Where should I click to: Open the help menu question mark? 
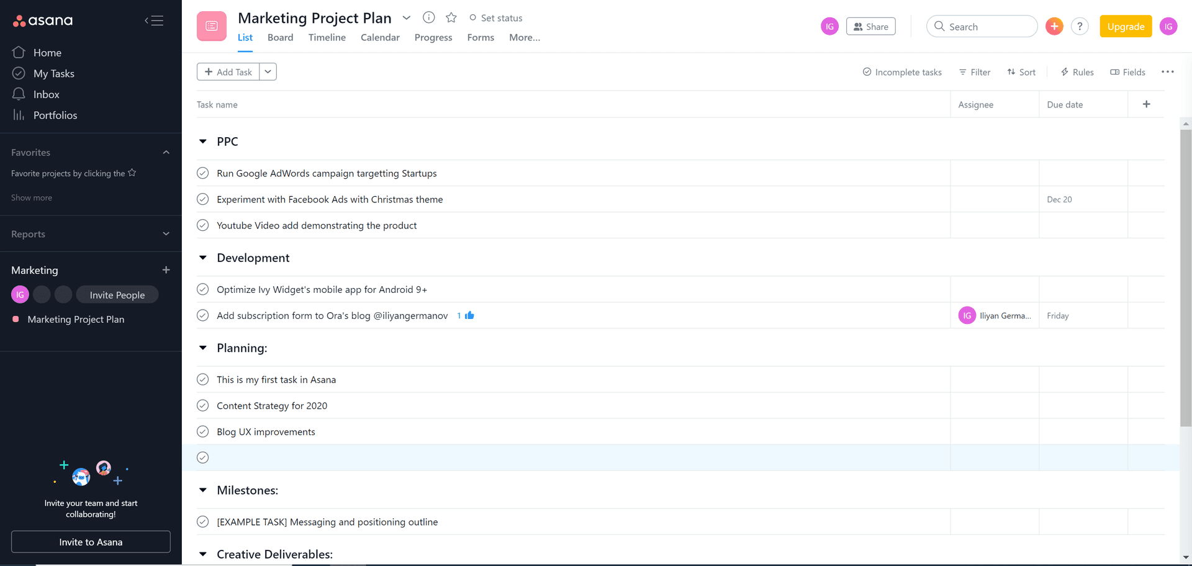[x=1080, y=26]
